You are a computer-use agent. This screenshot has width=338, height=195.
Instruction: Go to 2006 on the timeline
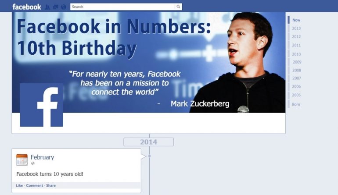(x=296, y=86)
